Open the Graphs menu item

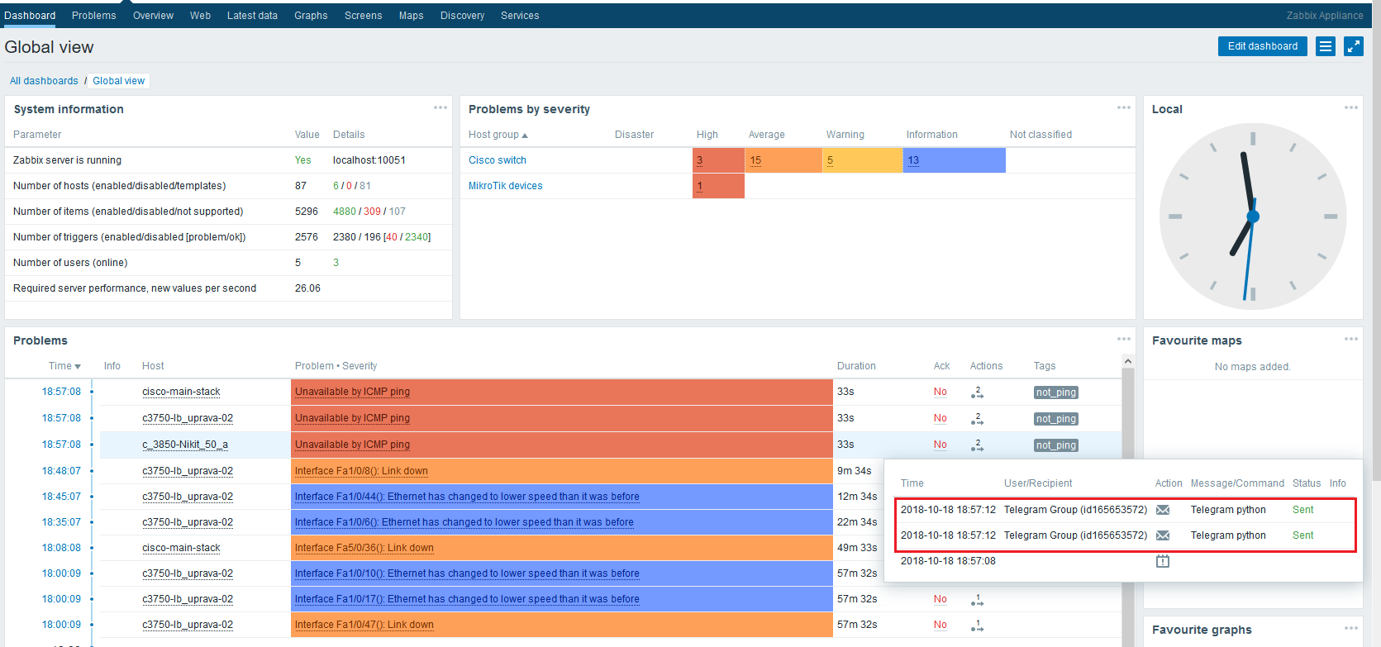pos(311,16)
